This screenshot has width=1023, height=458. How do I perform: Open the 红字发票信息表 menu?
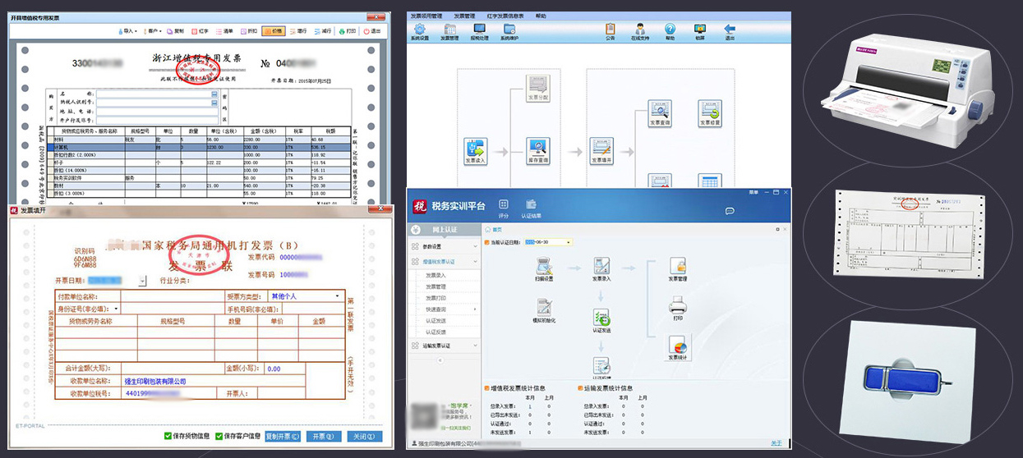[x=504, y=16]
